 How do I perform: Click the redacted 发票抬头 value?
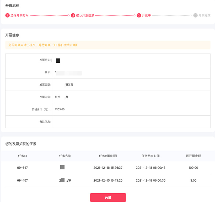pyautogui.click(x=58, y=60)
